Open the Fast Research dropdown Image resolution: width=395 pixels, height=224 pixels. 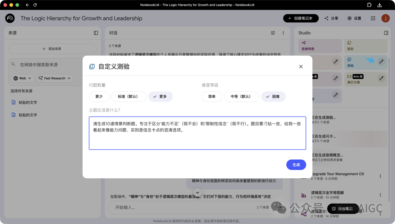pyautogui.click(x=55, y=78)
